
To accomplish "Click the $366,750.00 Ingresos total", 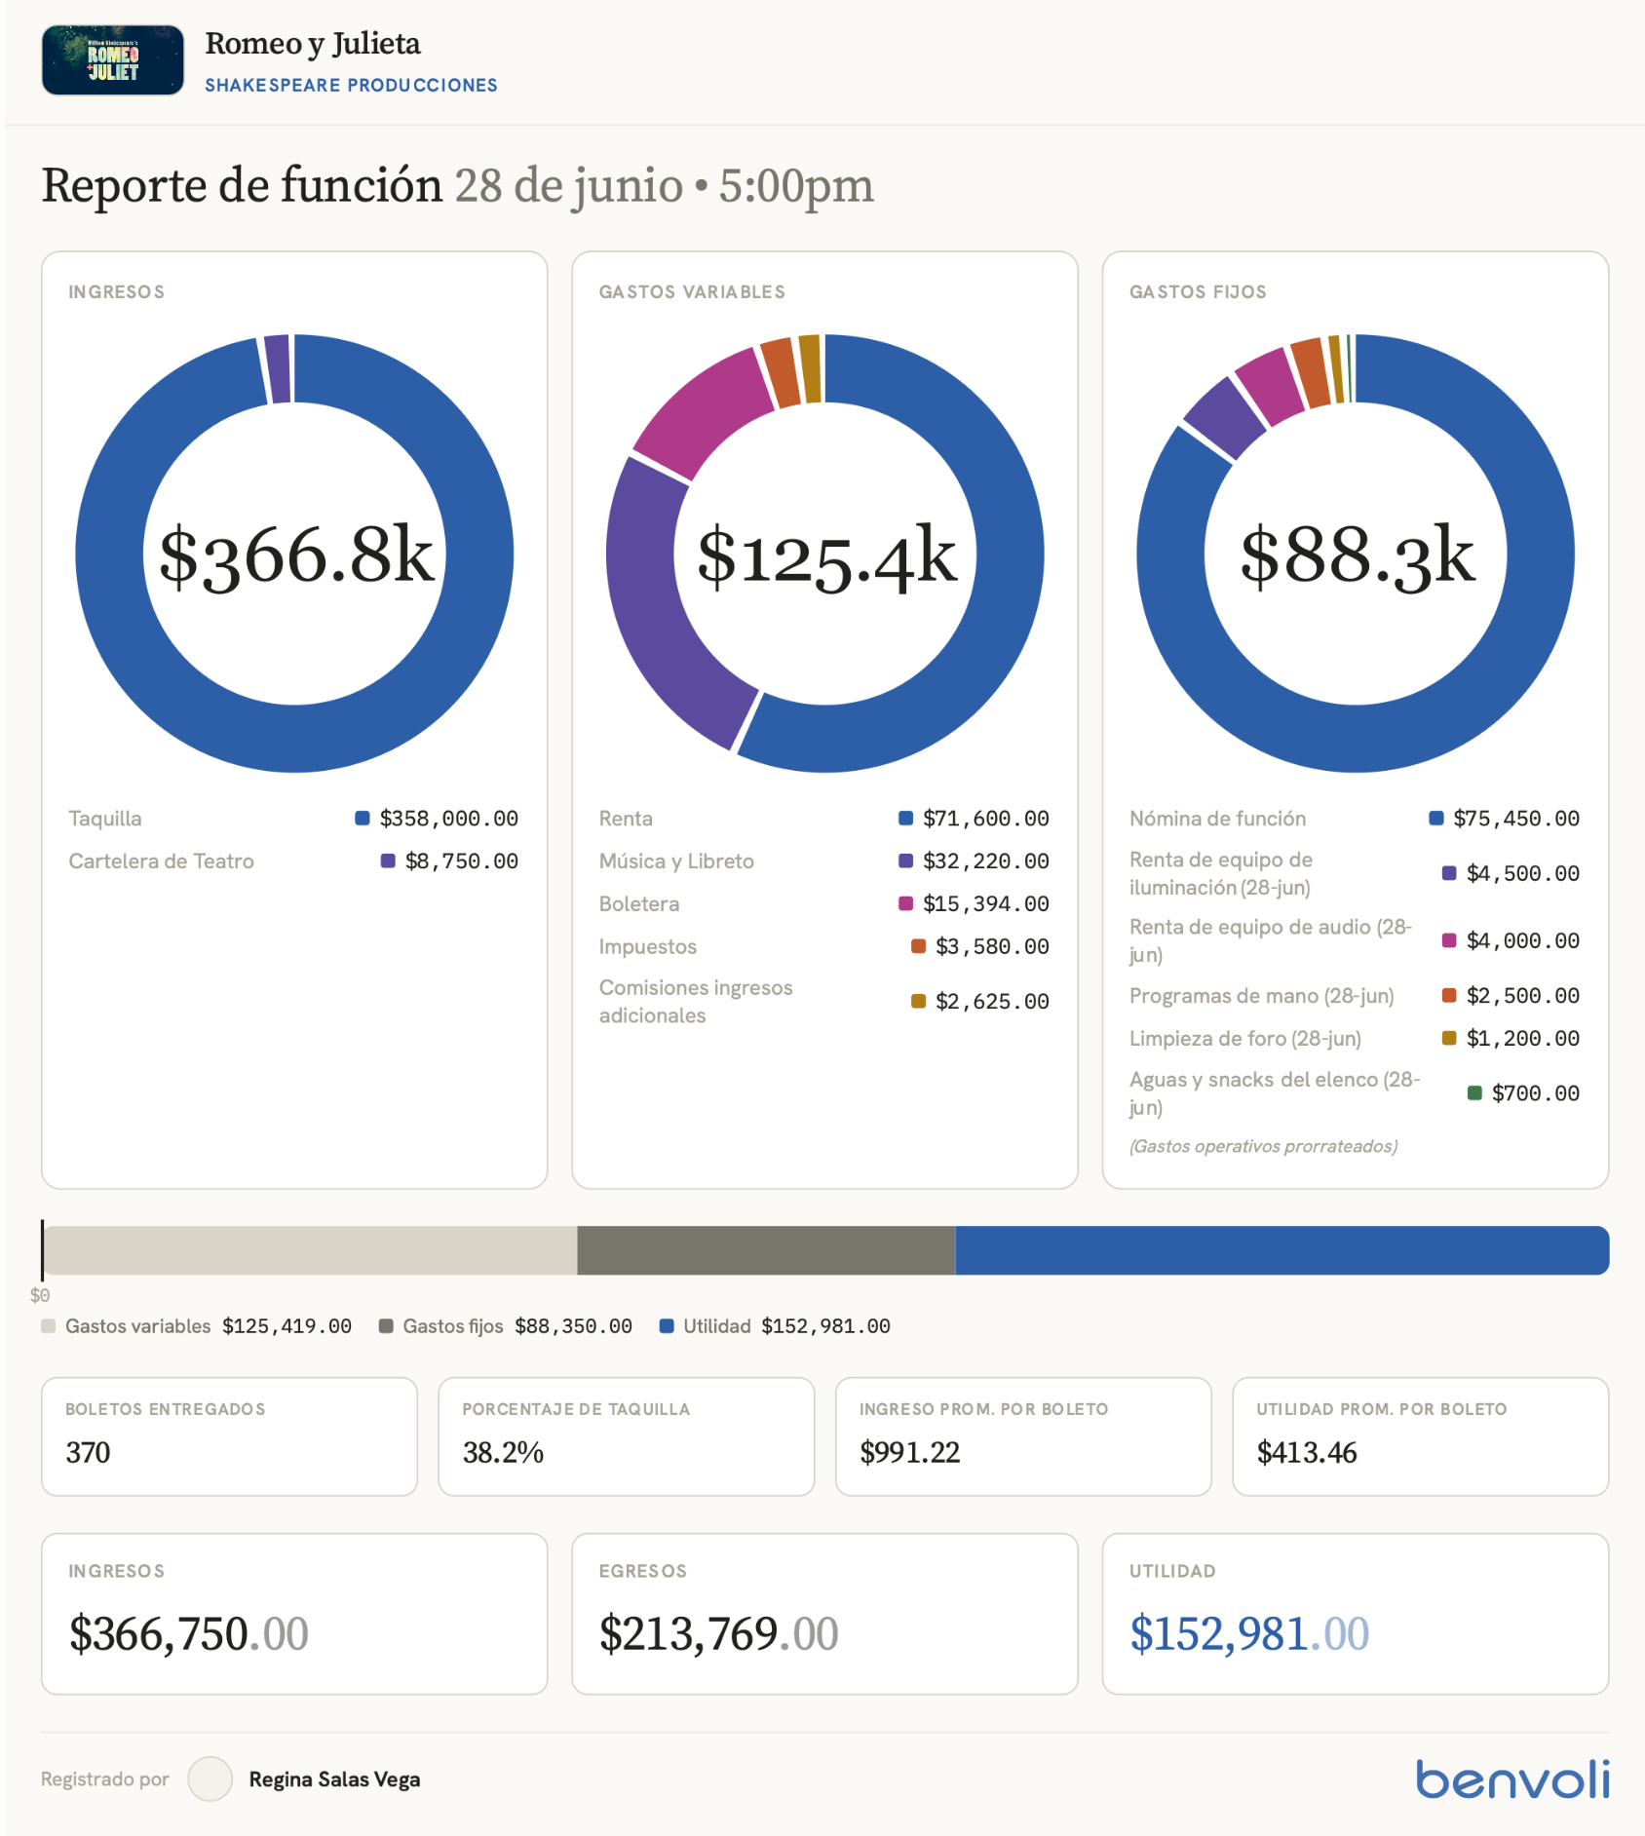I will tap(188, 1634).
